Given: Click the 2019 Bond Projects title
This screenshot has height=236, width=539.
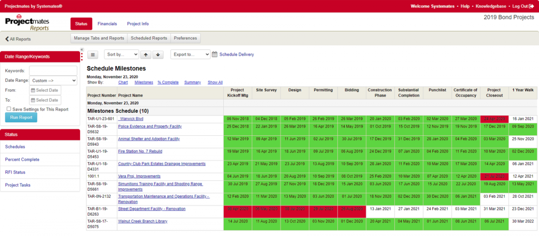Looking at the screenshot, I should coord(509,17).
